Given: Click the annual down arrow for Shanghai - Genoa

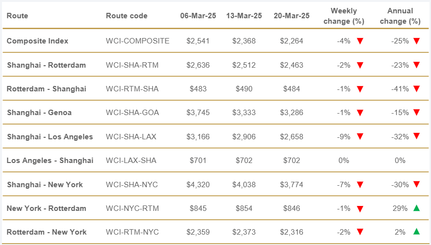Looking at the screenshot, I should (417, 113).
